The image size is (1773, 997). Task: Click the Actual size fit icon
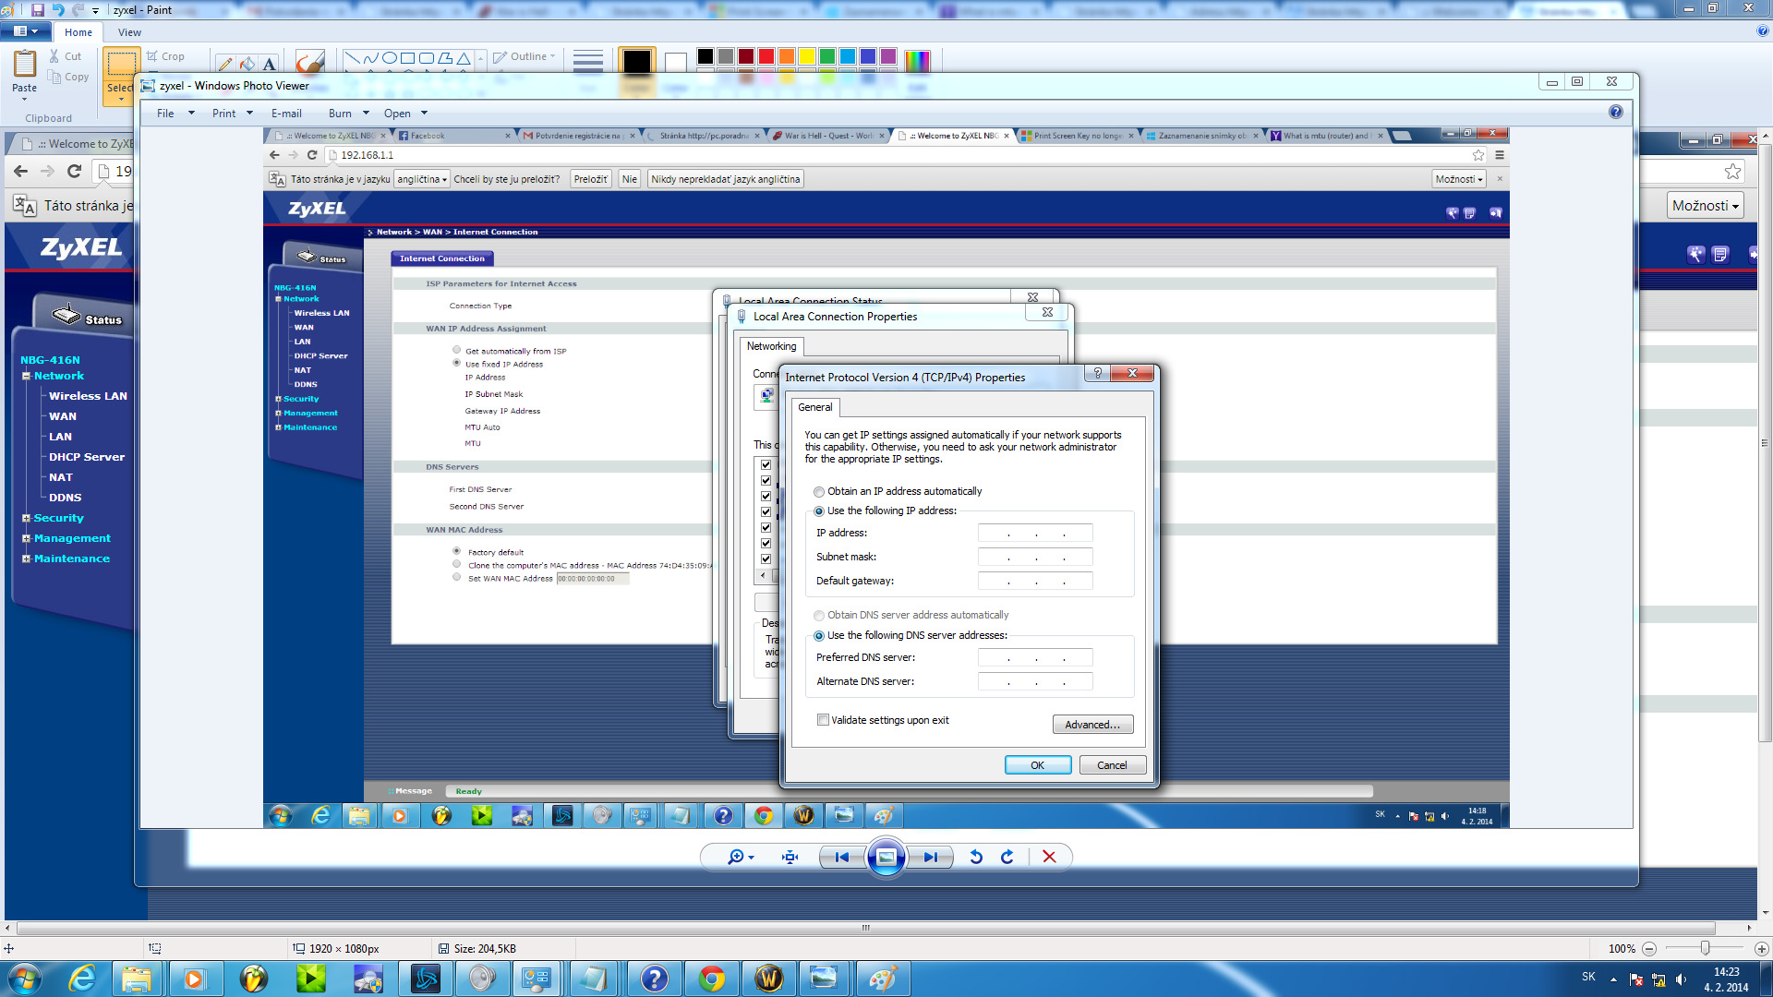click(x=790, y=857)
